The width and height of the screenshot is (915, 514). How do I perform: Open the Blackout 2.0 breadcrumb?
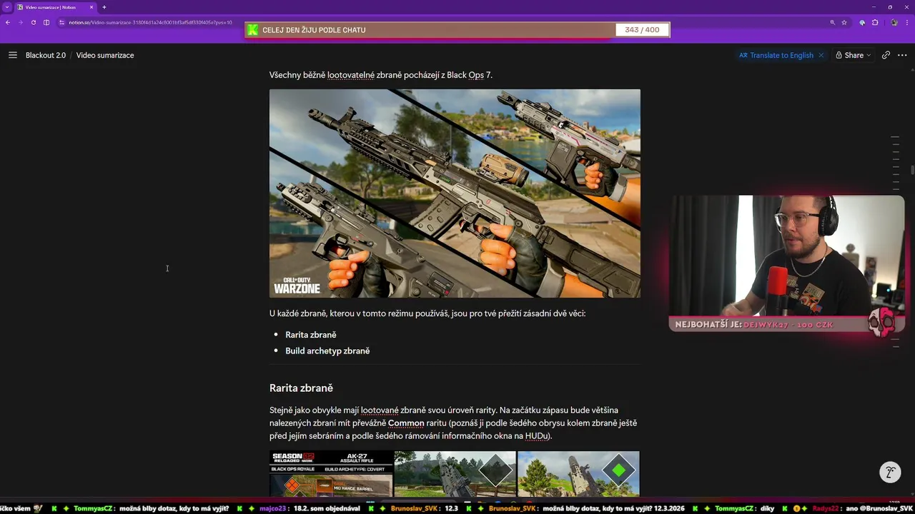[x=46, y=55]
